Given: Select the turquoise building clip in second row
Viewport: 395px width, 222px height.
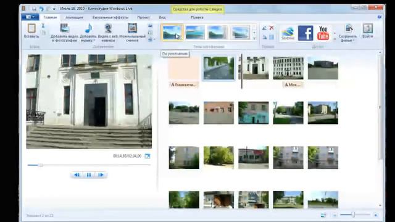Looking at the screenshot, I should tap(254, 113).
